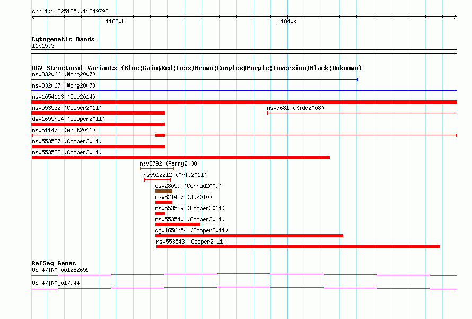Open the dgv1656n54 (Cooper2011) label

(191, 230)
